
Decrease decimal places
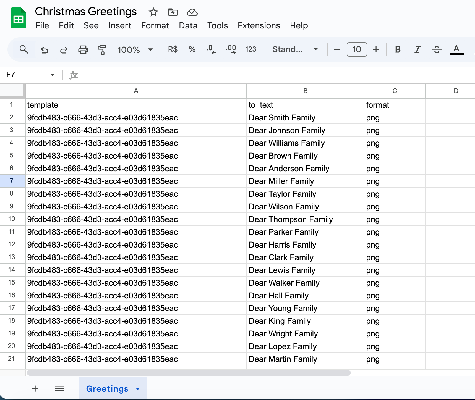211,49
